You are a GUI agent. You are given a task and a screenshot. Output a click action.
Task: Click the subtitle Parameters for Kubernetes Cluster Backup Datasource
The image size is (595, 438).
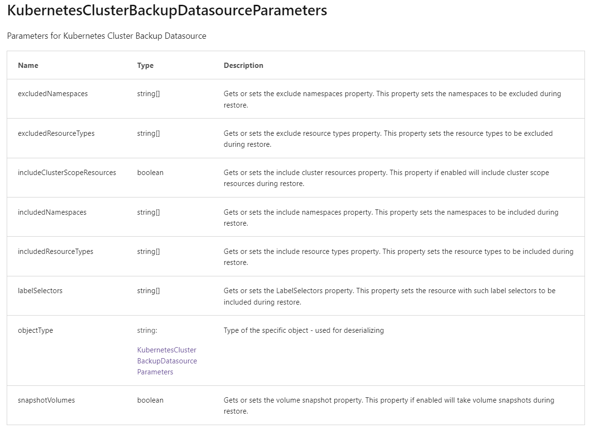pos(106,36)
